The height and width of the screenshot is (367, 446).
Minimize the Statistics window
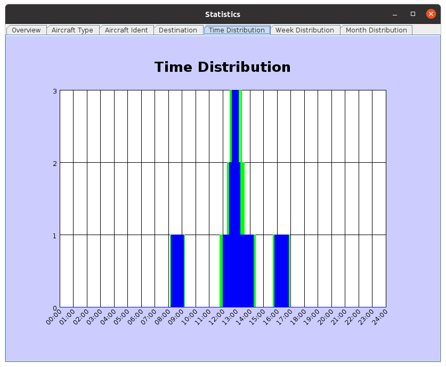click(395, 14)
